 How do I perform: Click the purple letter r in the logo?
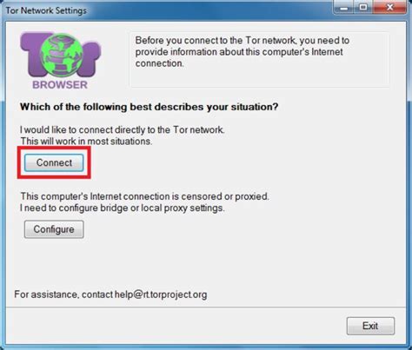[90, 59]
